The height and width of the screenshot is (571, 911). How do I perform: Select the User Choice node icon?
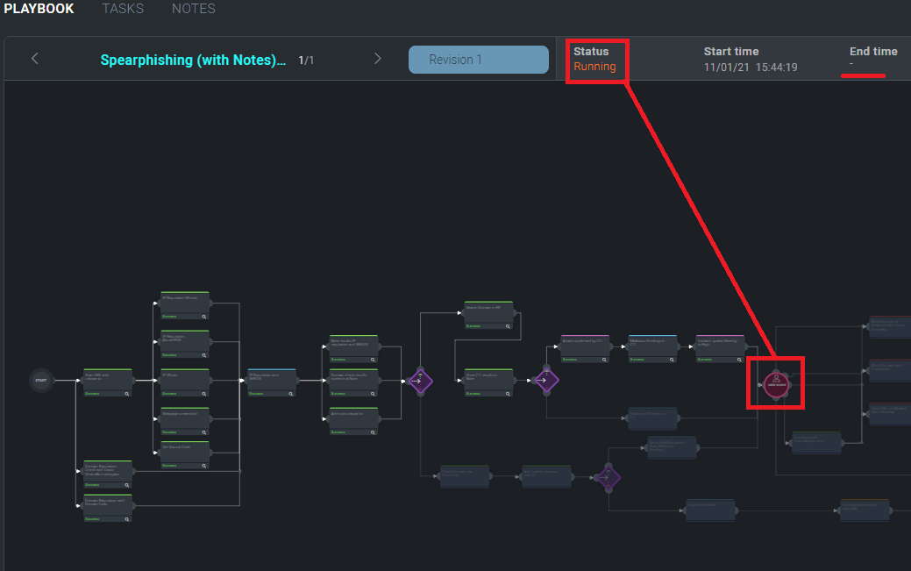click(x=775, y=382)
